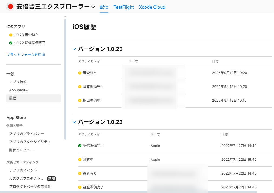Select version 1.0.22 配信準備完了 in sidebar
Image resolution: width=274 pixels, height=193 pixels.
click(x=30, y=43)
